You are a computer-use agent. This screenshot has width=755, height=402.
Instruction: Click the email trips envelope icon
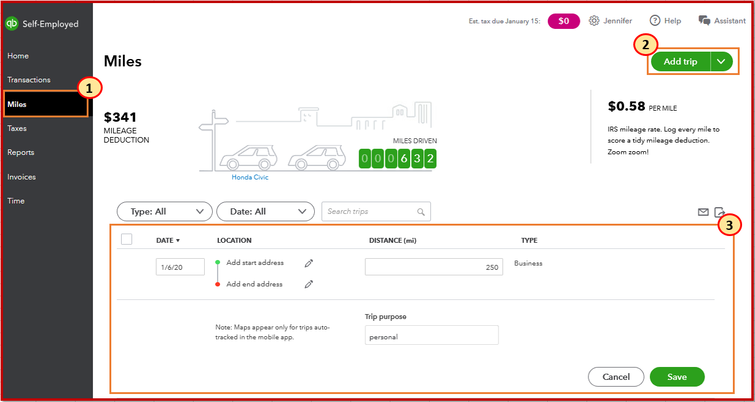[x=703, y=212]
